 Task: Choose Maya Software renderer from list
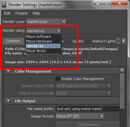pos(43,36)
